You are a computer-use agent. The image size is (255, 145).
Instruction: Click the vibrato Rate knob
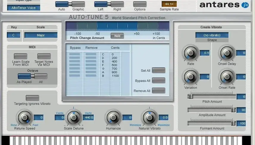[x=190, y=53]
